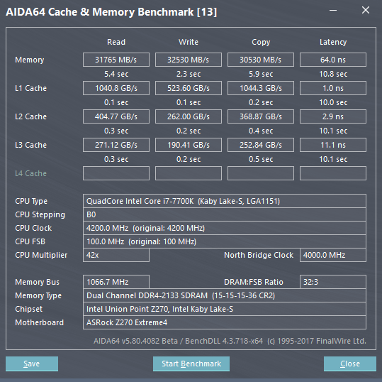Click CPU Multiplier value 42x
Screen dimensions: 382x382
click(116, 255)
